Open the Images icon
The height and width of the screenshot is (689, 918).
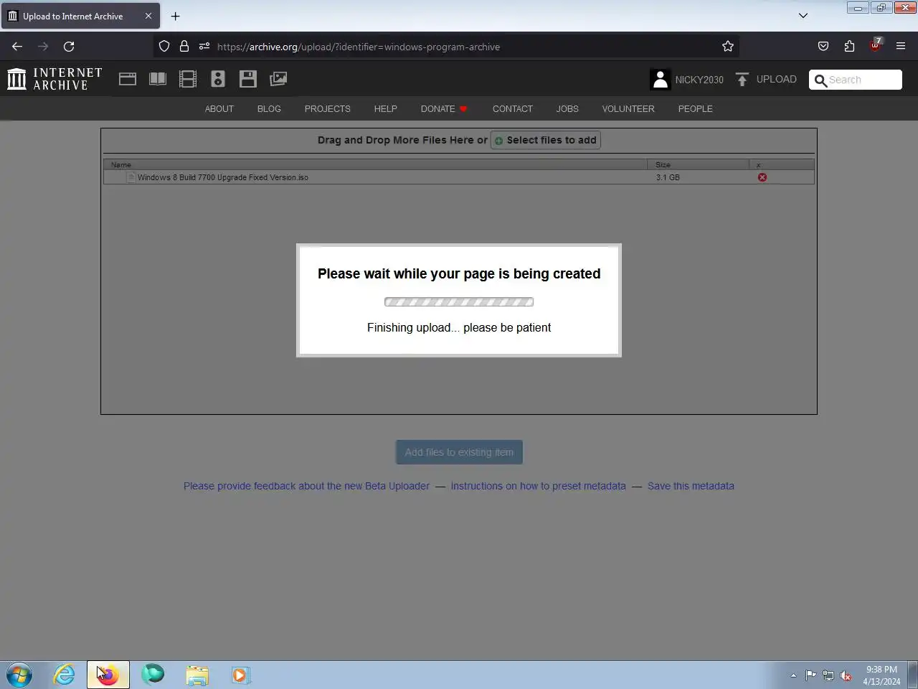pos(278,79)
